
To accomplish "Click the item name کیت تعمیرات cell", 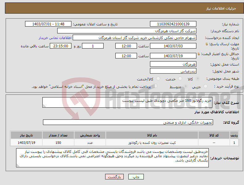I will pos(152,143).
